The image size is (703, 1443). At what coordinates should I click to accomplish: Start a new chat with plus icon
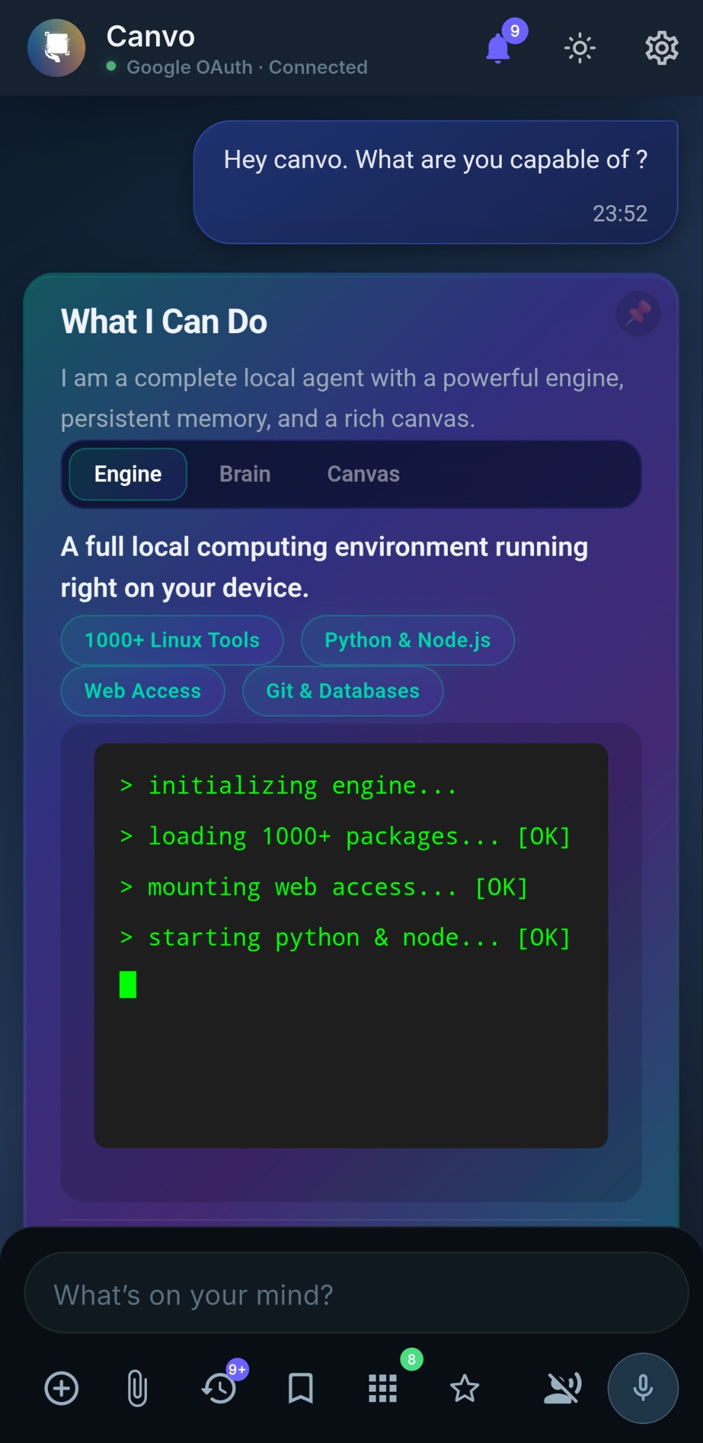click(x=62, y=1388)
